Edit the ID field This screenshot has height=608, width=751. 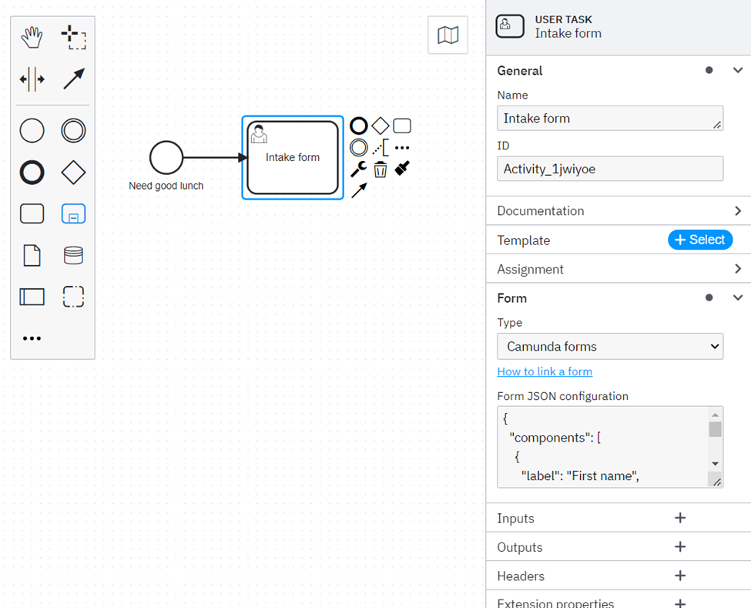click(610, 169)
